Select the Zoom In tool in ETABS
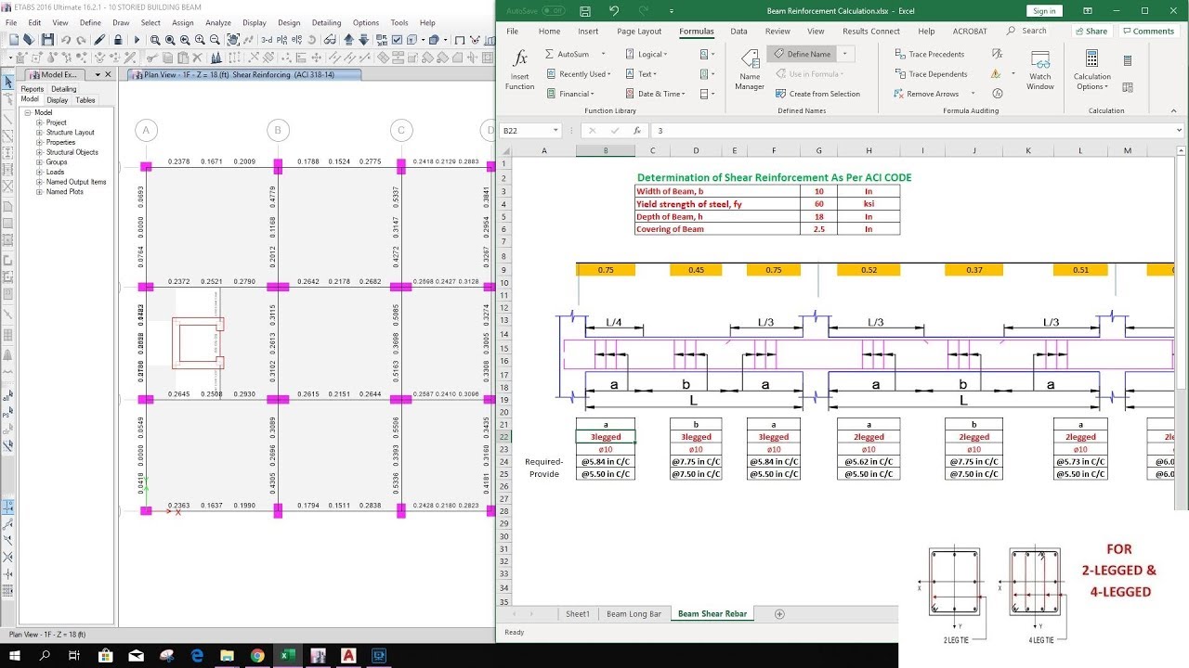This screenshot has width=1189, height=668. pyautogui.click(x=200, y=41)
